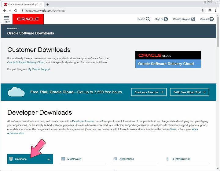This screenshot has height=171, width=220.
Task: Click the browser back arrow
Action: coord(5,10)
